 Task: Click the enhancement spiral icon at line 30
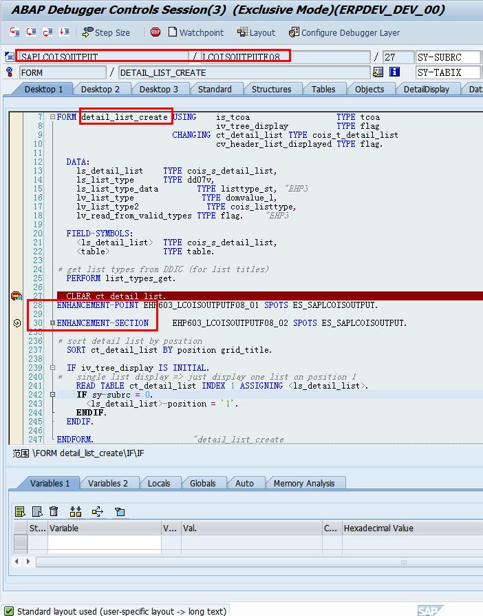pyautogui.click(x=17, y=323)
